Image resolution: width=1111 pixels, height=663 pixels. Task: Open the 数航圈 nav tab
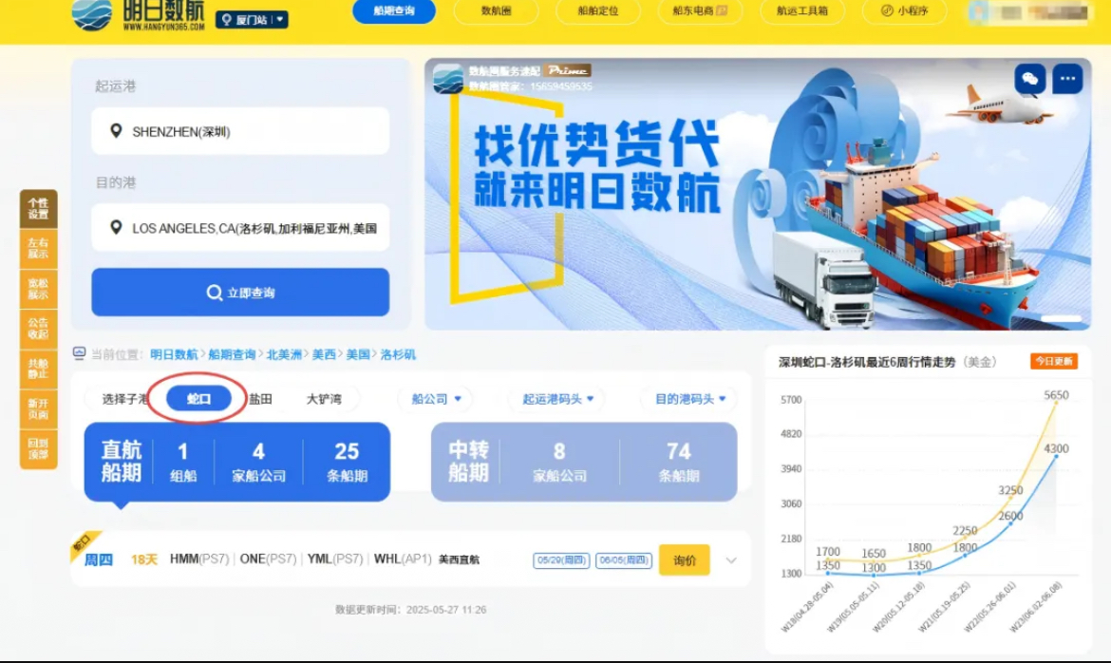[496, 10]
